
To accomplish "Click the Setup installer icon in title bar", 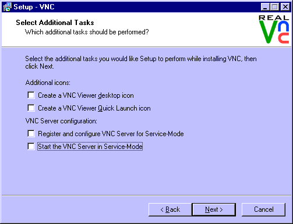I will tap(7, 7).
